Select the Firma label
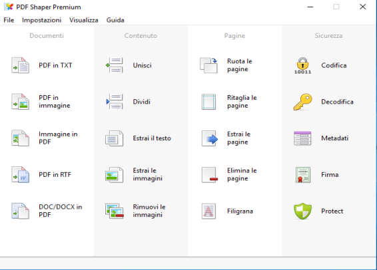This screenshot has width=377, height=270. pyautogui.click(x=330, y=175)
